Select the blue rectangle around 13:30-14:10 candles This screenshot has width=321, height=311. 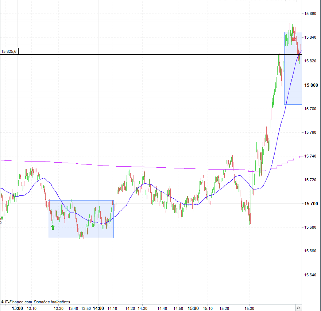[x=81, y=219]
